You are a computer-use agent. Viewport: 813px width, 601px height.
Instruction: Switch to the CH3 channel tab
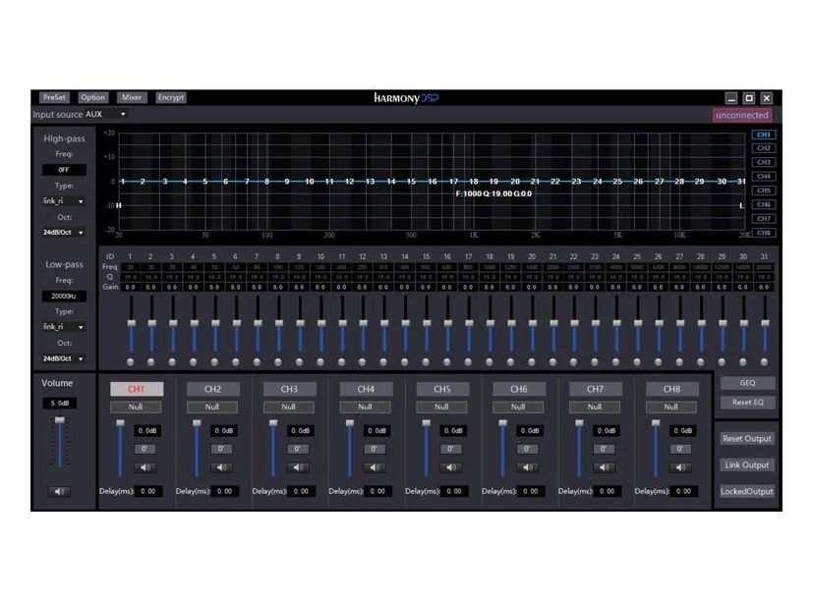pos(765,160)
